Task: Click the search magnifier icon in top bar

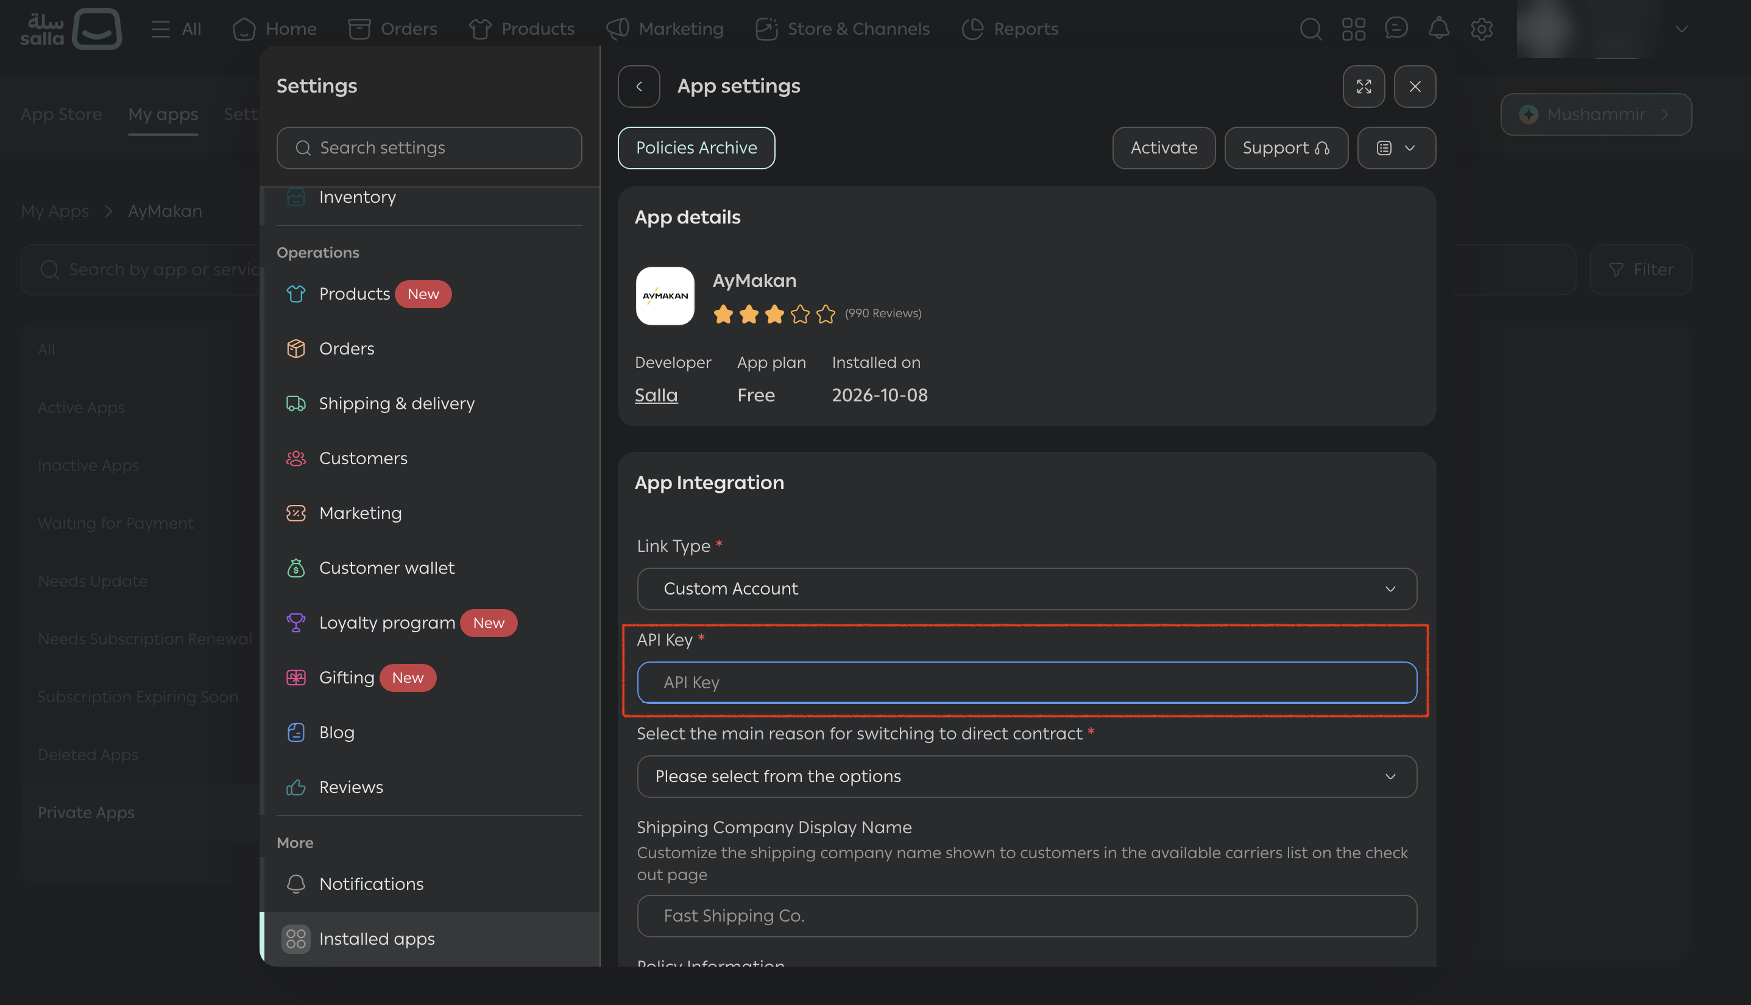Action: 1311,29
